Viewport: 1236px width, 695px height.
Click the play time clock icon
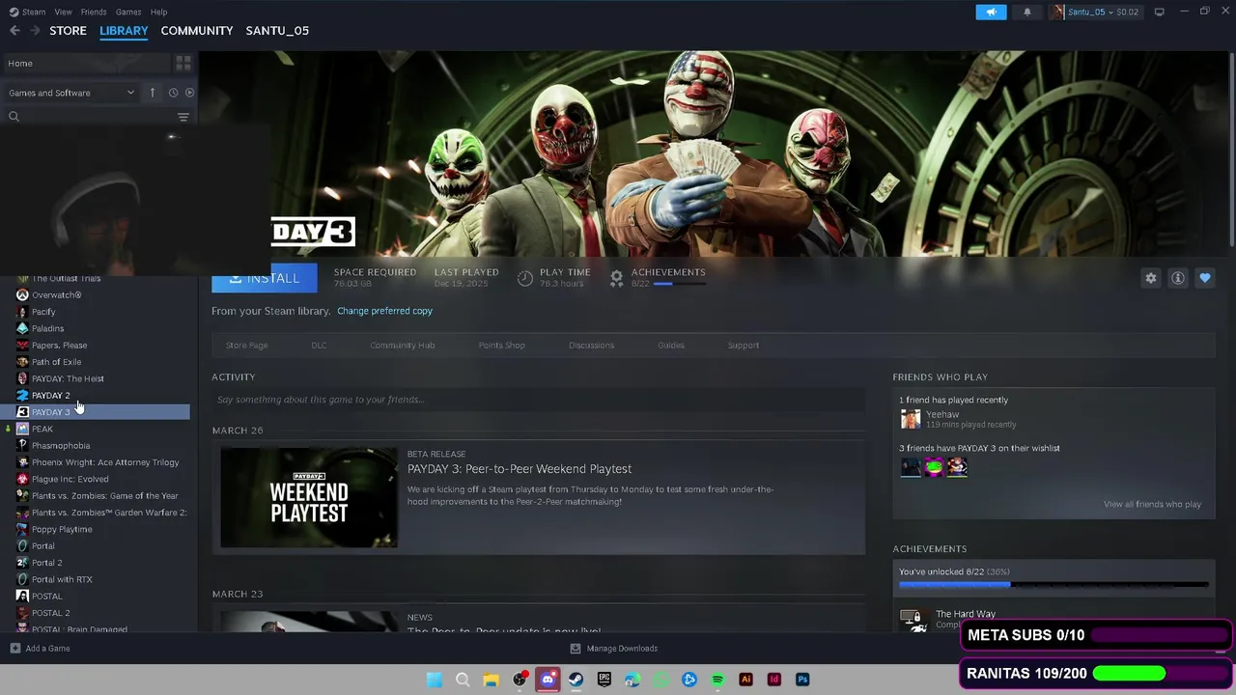click(524, 278)
